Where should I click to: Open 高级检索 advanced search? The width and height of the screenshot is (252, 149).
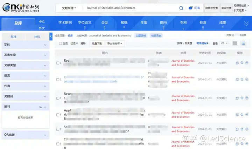[226, 8]
